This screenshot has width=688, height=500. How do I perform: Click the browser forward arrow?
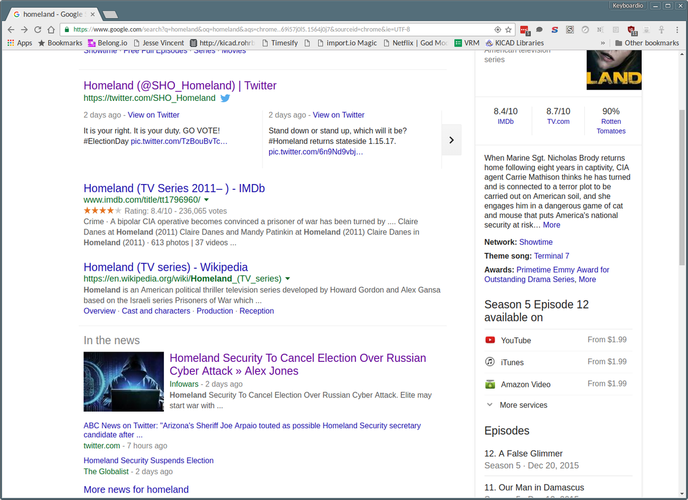(24, 29)
